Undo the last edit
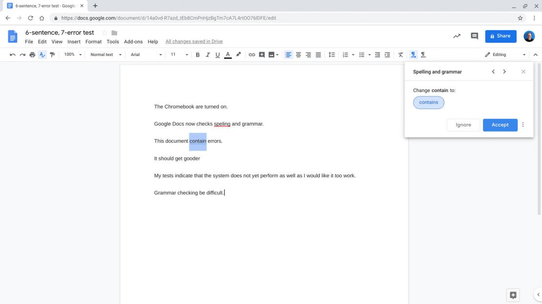Viewport: 542px width, 304px height. (x=12, y=55)
